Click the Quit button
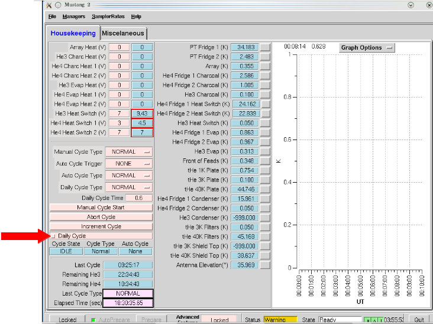The width and height of the screenshot is (433, 324). 419,319
